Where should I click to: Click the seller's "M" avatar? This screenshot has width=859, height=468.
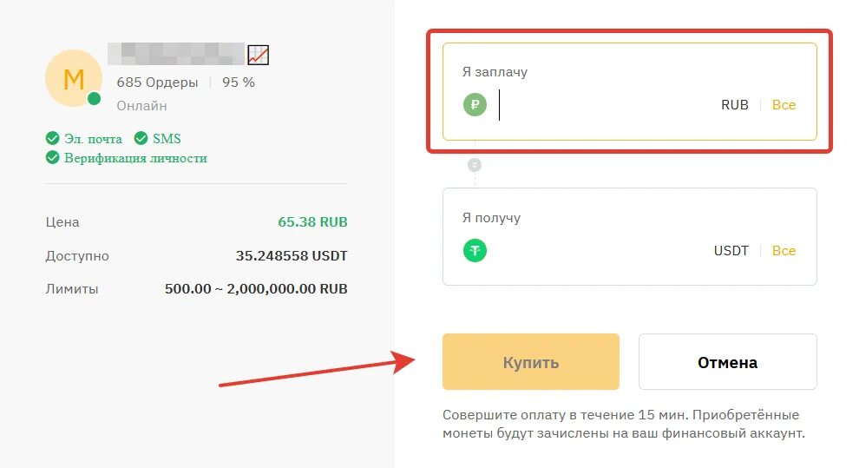point(74,79)
